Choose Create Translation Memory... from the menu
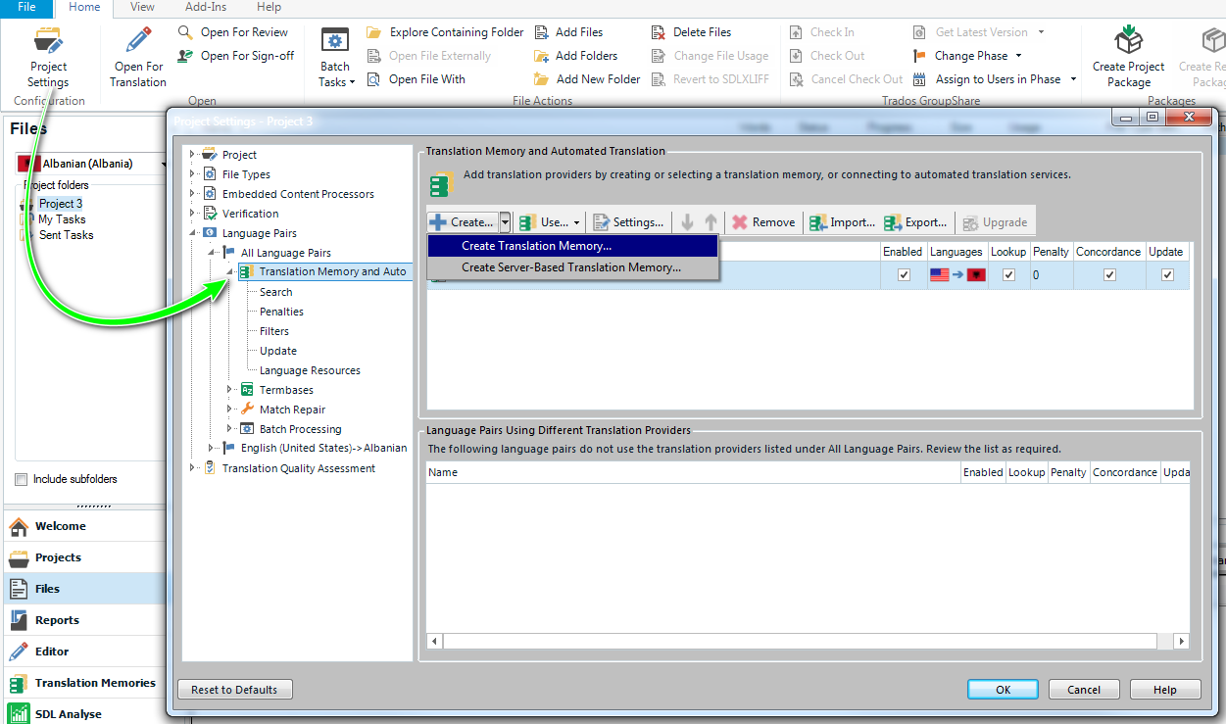 click(572, 246)
